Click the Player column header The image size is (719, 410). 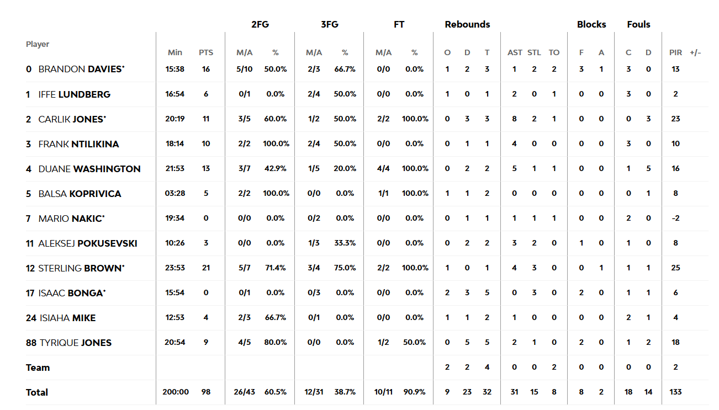tap(38, 44)
